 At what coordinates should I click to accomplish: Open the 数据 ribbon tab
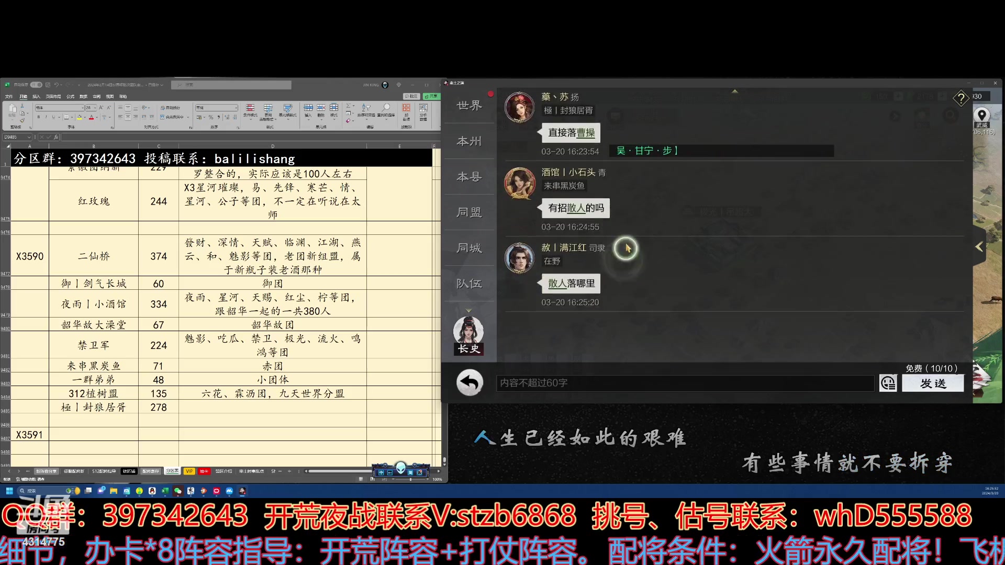point(84,97)
